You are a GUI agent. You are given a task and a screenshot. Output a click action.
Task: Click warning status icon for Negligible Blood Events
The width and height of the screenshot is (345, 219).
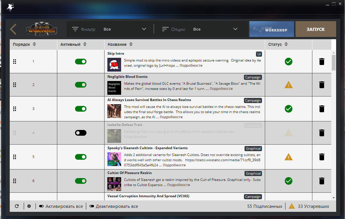tap(289, 85)
